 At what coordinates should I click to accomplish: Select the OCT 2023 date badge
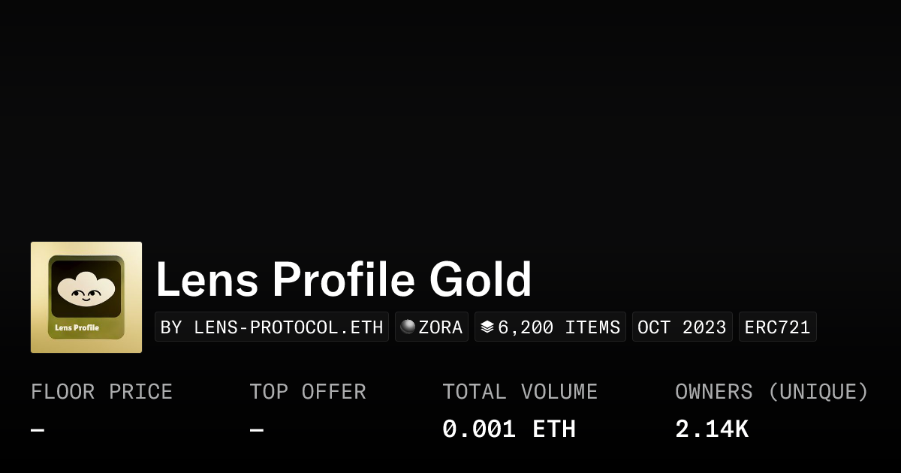coord(682,327)
